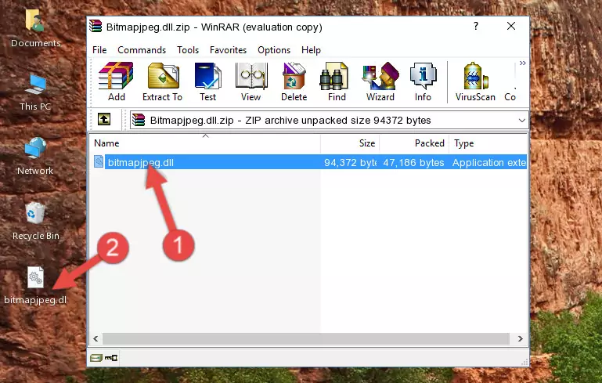
Task: Sort by the Name column header
Action: pyautogui.click(x=205, y=143)
